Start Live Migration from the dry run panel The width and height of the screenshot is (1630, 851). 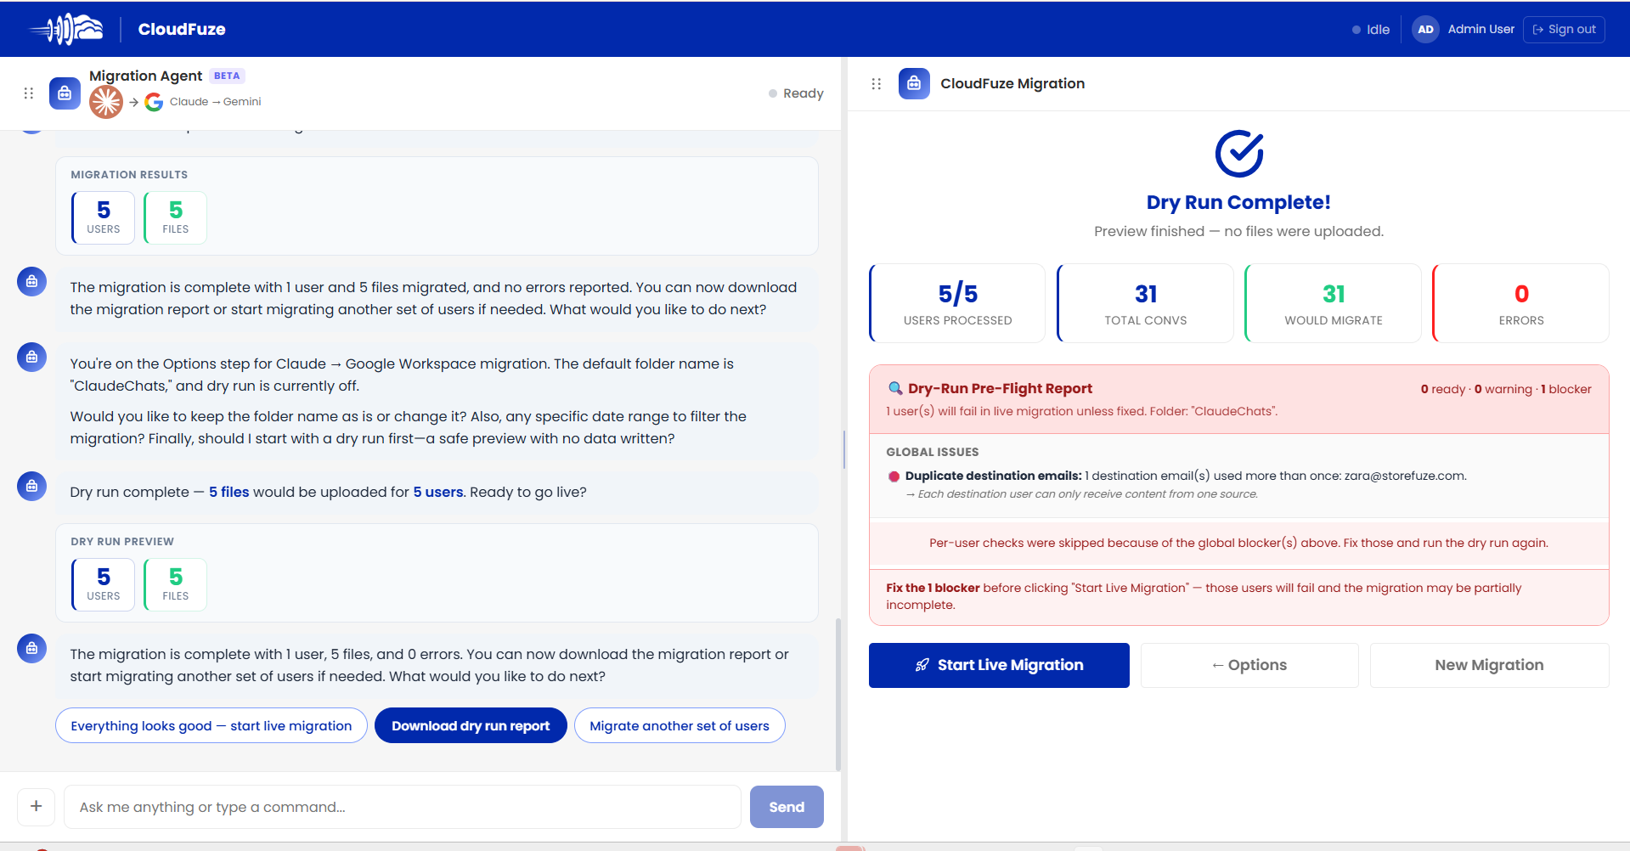click(x=999, y=665)
